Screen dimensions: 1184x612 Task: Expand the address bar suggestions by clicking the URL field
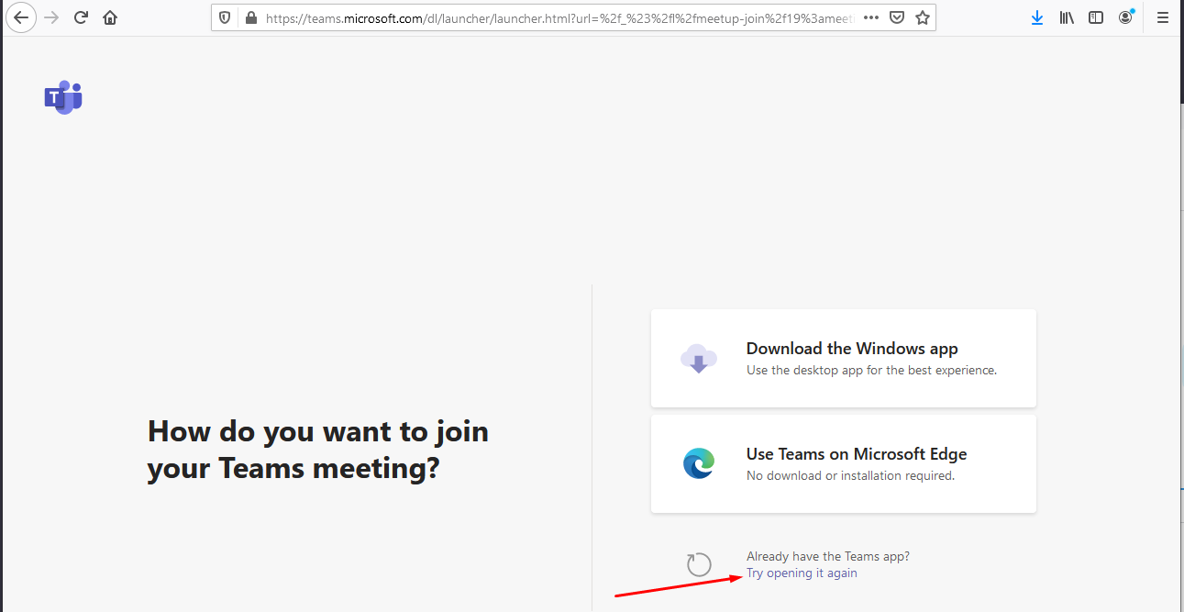550,17
